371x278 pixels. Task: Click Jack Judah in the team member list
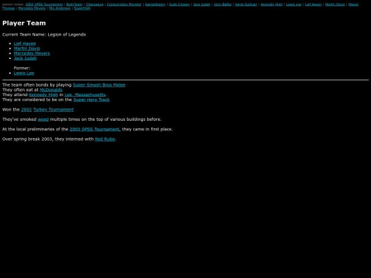coord(25,58)
